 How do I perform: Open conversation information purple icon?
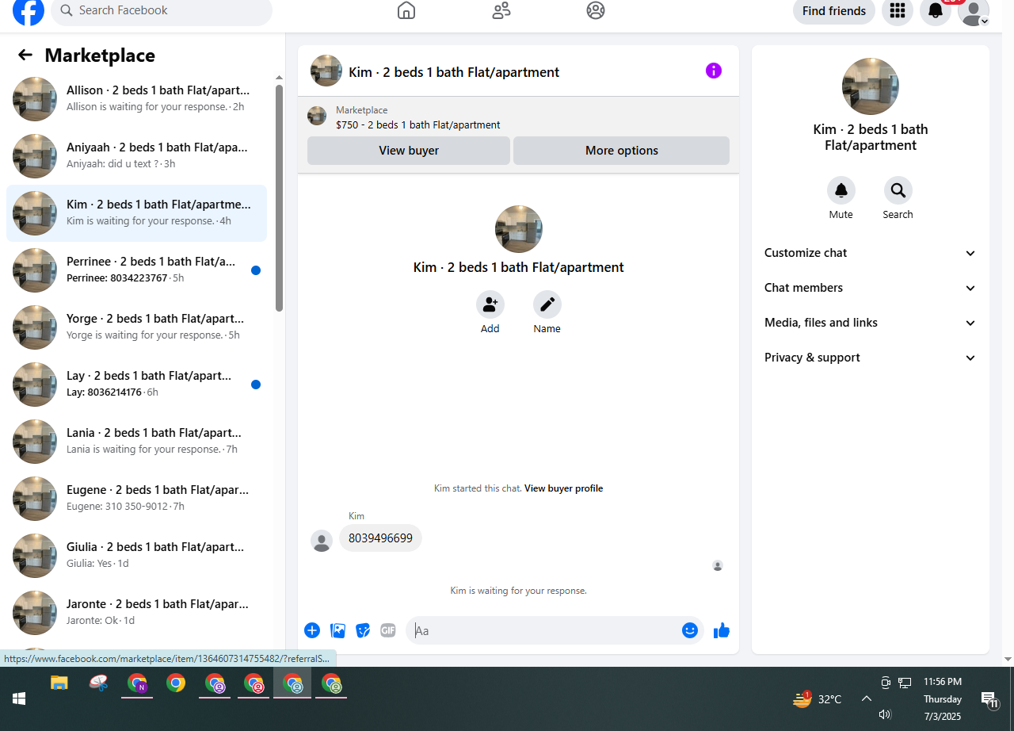[x=714, y=71]
